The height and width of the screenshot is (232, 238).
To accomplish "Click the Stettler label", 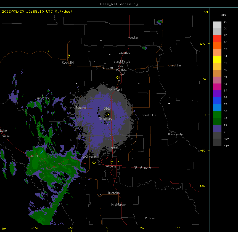I will coord(175,65).
